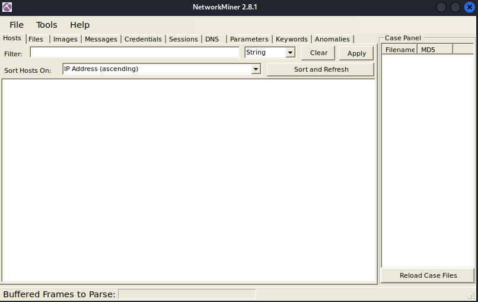Minimize the NetworkMiner window
This screenshot has height=302, width=478.
coord(441,7)
